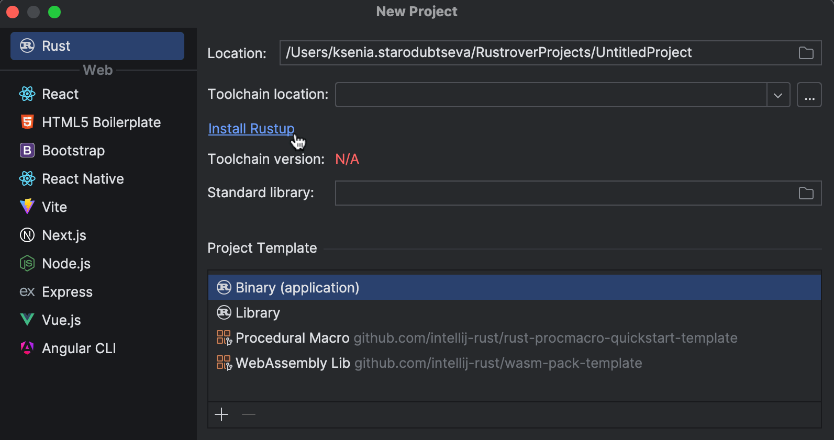This screenshot has height=440, width=834.
Task: Click the Vue.js logo icon
Action: tap(27, 320)
